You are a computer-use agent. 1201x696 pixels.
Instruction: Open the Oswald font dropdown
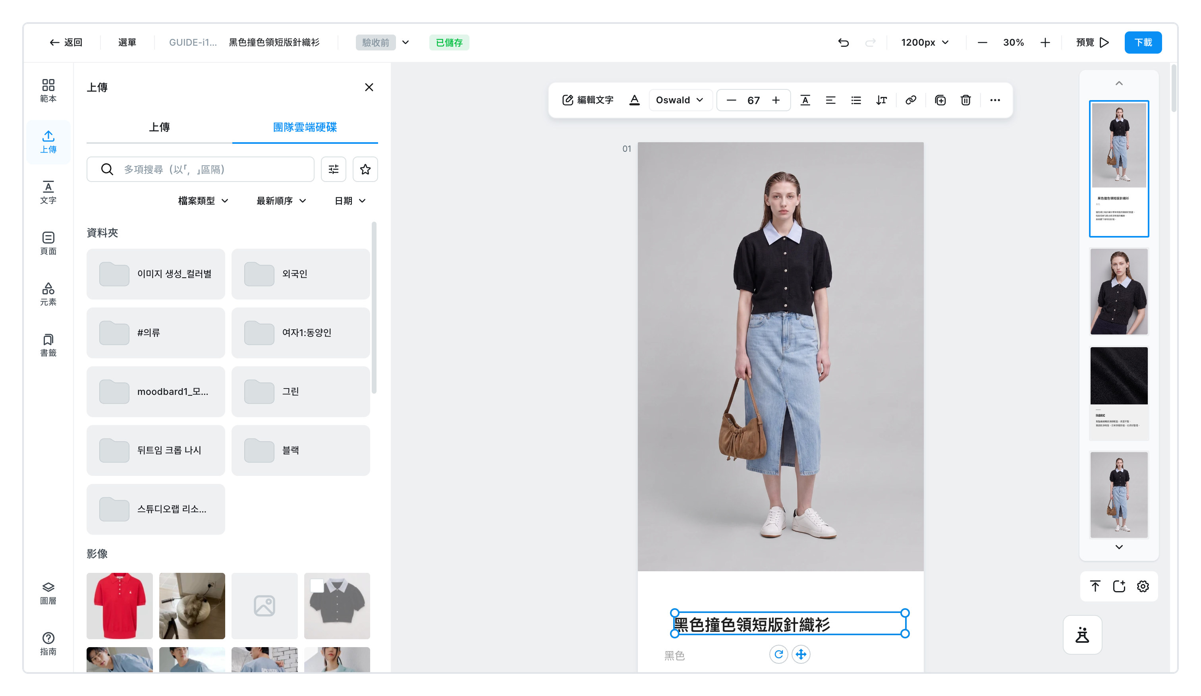(680, 100)
